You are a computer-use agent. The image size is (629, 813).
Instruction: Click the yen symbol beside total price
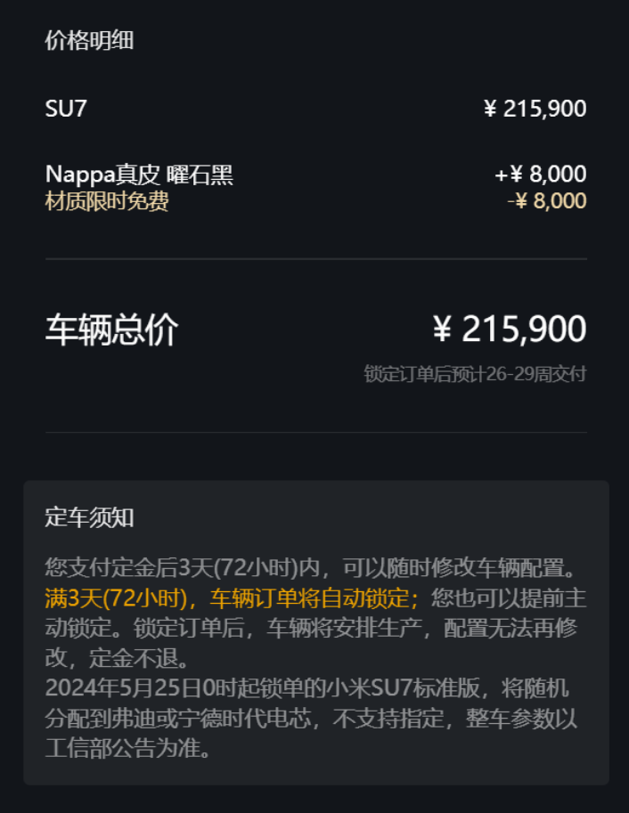(442, 329)
